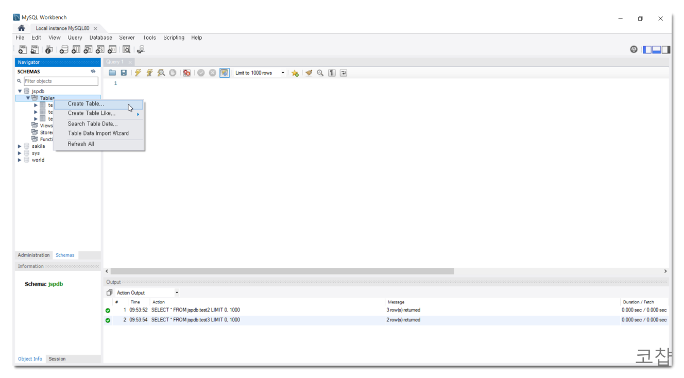Viewport: 684px width, 378px height.
Task: Click the Filter objects search field
Action: click(61, 81)
